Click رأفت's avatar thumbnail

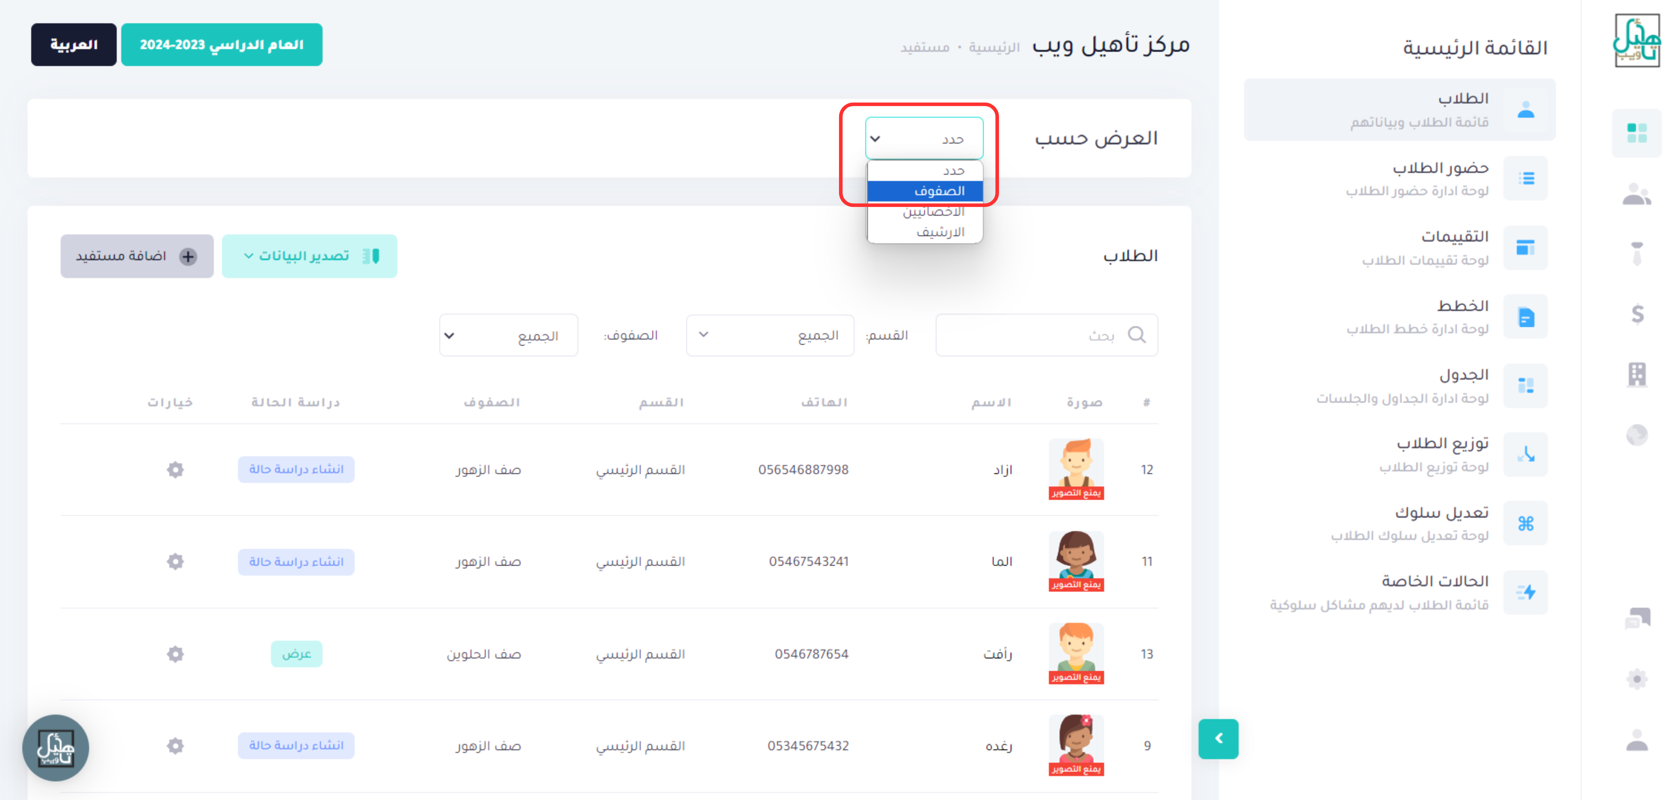(1076, 653)
